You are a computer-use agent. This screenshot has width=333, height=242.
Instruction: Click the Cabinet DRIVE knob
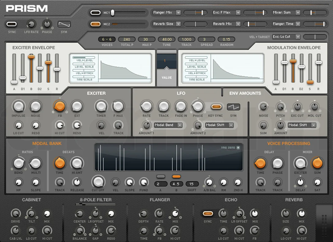[x=16, y=213]
